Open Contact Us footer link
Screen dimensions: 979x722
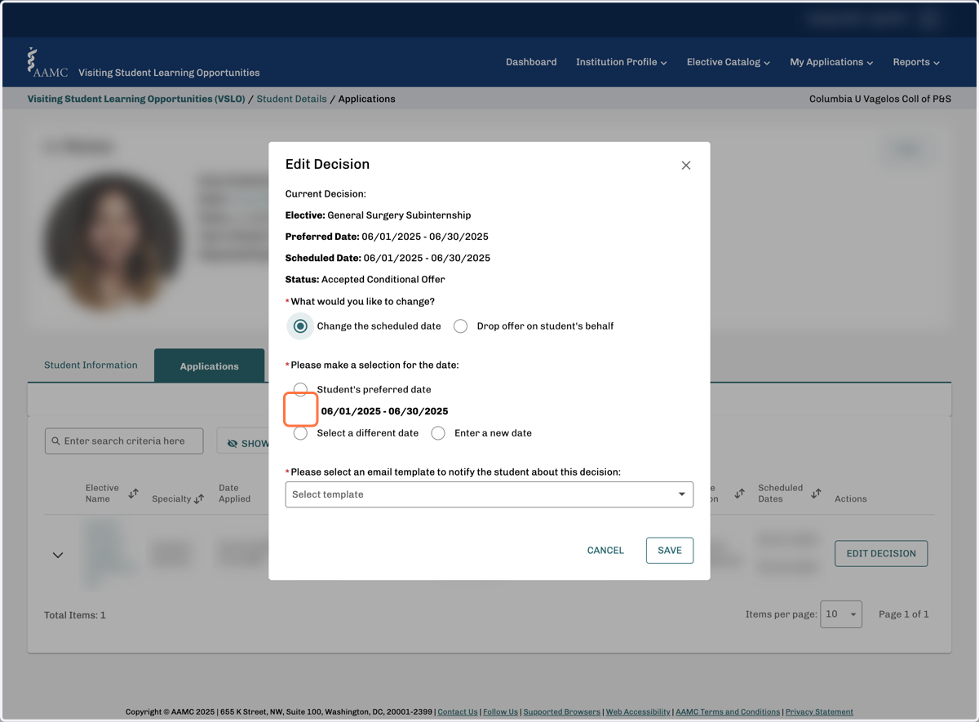(458, 712)
